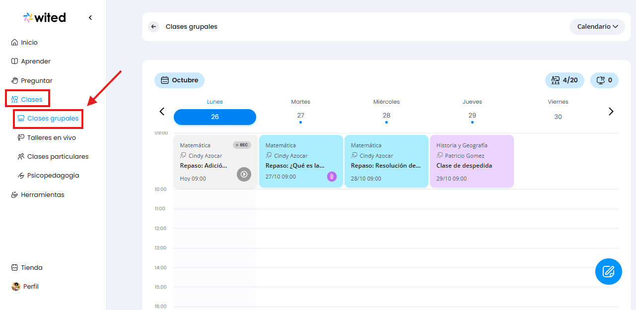This screenshot has width=636, height=310.
Task: Open Talleres en vivo submenu item
Action: [x=47, y=137]
